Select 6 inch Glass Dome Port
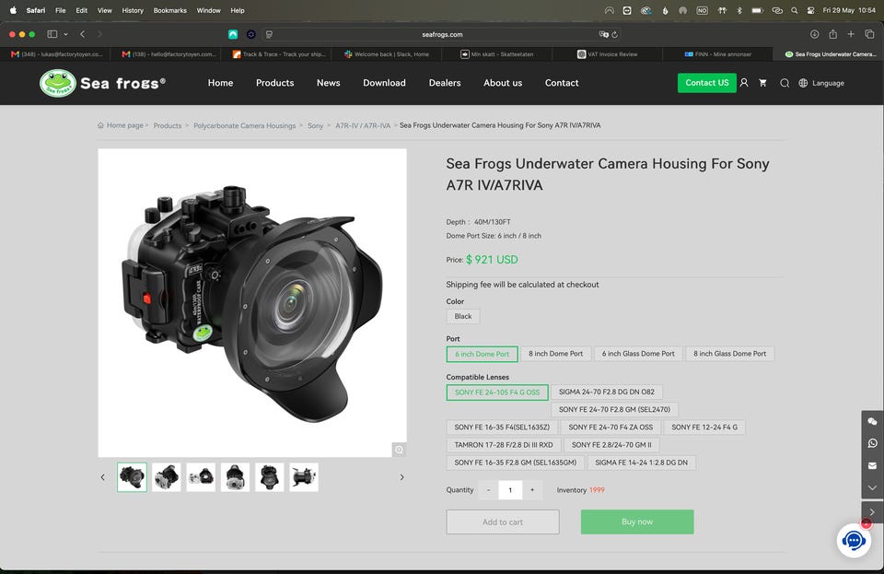The width and height of the screenshot is (884, 574). pos(638,354)
